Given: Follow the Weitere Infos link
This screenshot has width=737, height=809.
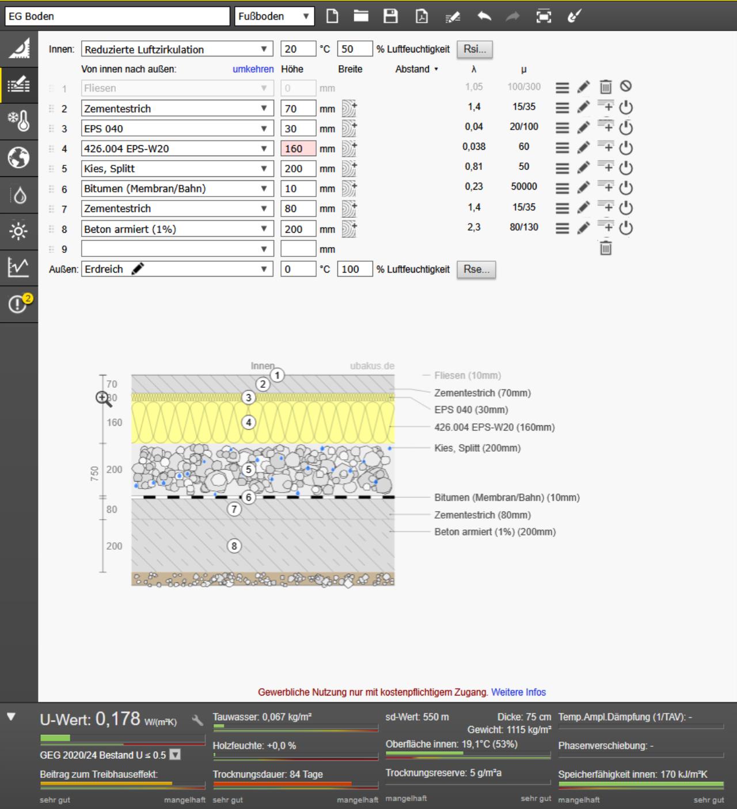Looking at the screenshot, I should pos(518,692).
